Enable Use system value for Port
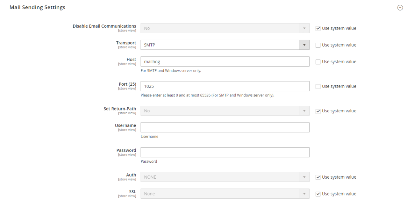The height and width of the screenshot is (205, 414). pyautogui.click(x=318, y=86)
